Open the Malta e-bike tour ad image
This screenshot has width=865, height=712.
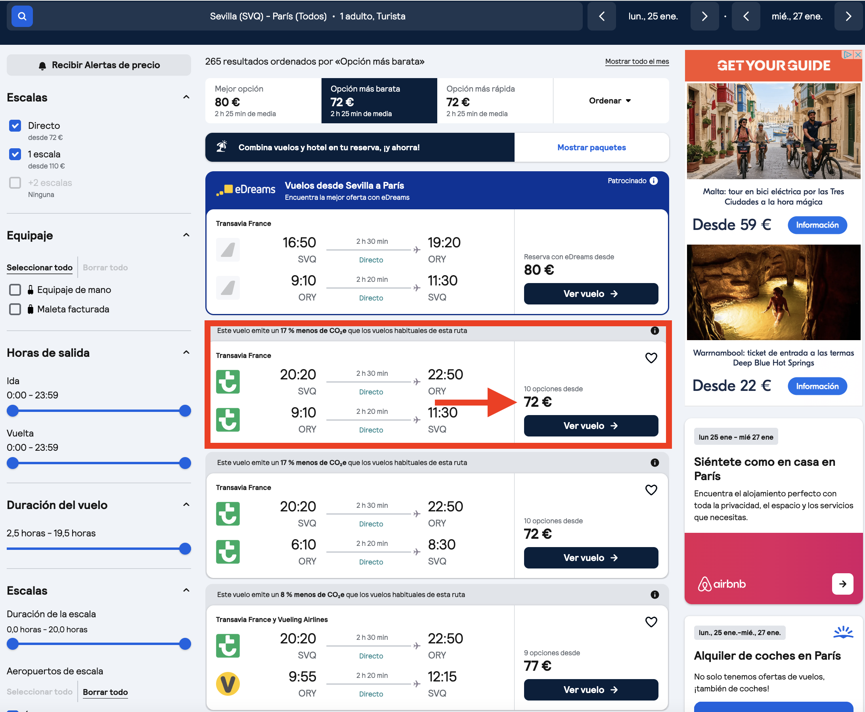click(773, 131)
